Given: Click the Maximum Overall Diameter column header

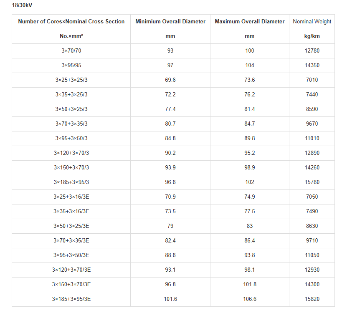Looking at the screenshot, I should (x=250, y=21).
